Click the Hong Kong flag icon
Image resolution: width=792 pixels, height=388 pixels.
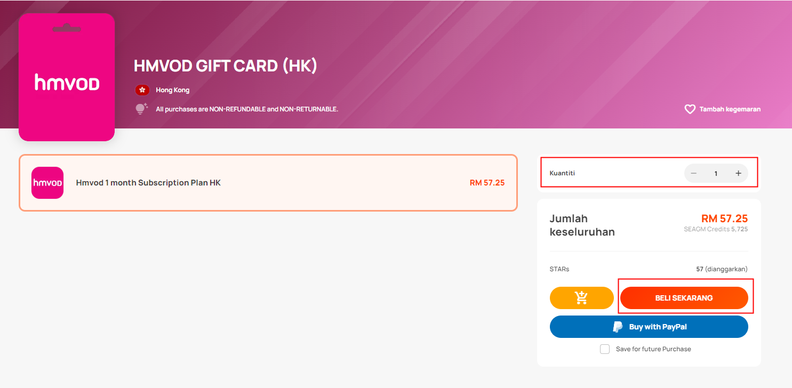pos(142,90)
